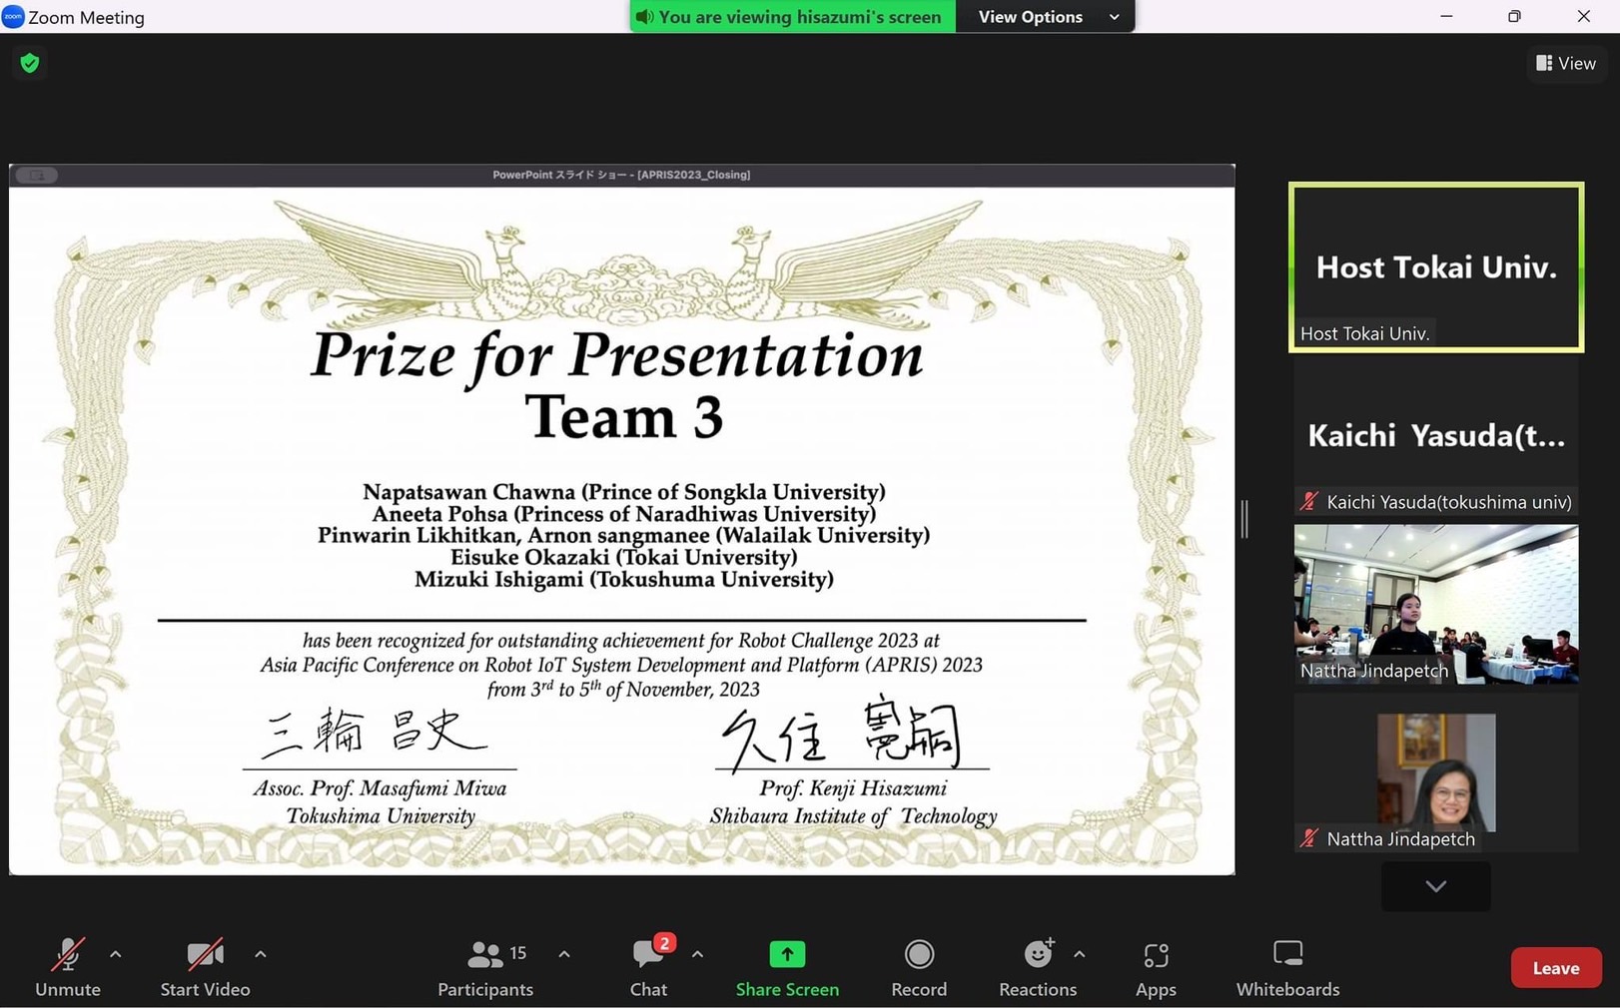This screenshot has width=1620, height=1008.
Task: Click the chat unread badge showing 2
Action: tap(664, 943)
